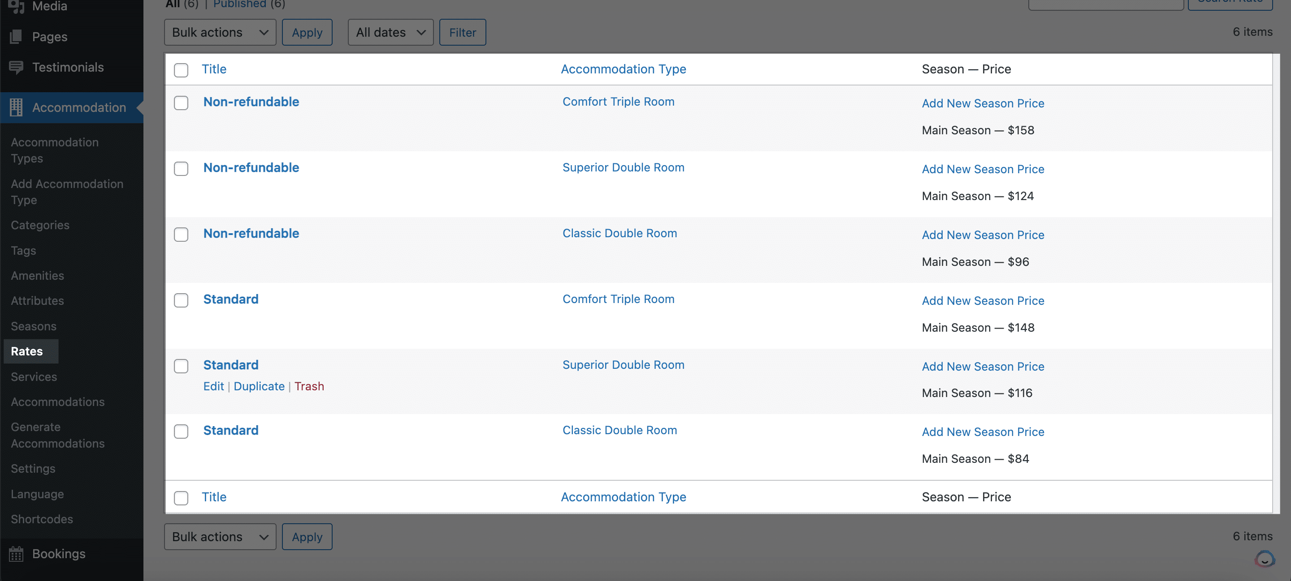Click the Bookings calendar icon
The width and height of the screenshot is (1291, 581).
tap(16, 554)
